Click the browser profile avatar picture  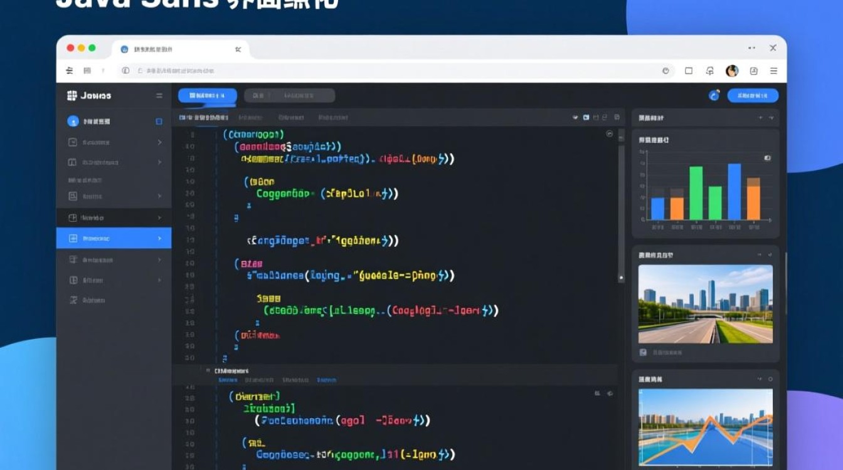coord(731,71)
